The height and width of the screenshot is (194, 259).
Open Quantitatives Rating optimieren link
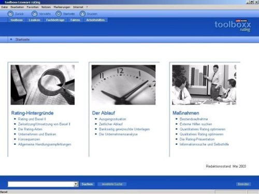(x=203, y=129)
